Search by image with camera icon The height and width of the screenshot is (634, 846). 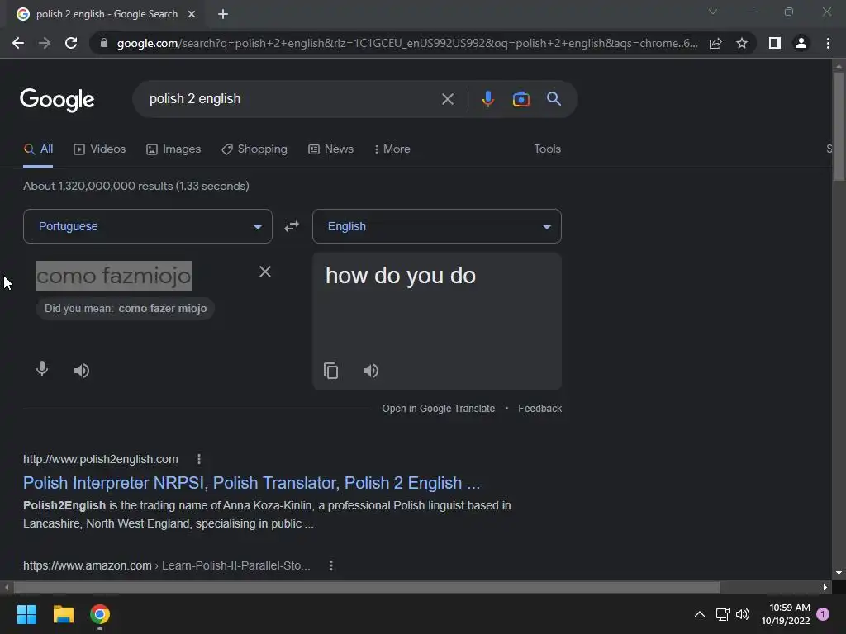coord(520,99)
